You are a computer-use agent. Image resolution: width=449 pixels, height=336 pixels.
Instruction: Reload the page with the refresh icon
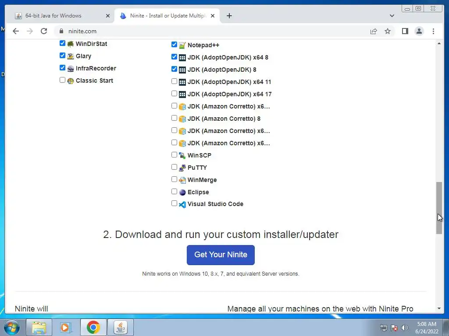[x=44, y=31]
